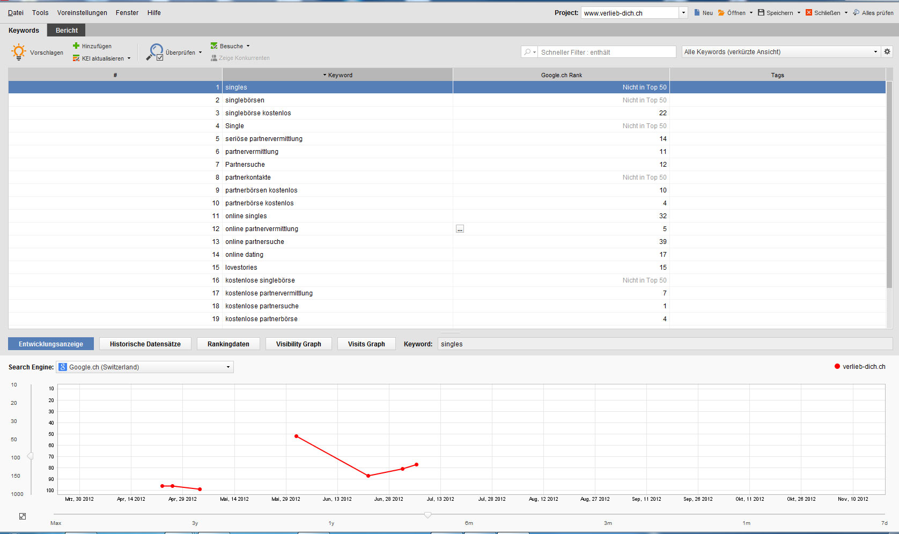The width and height of the screenshot is (899, 534).
Task: Click the KEI aktualisieren icon
Action: point(76,58)
